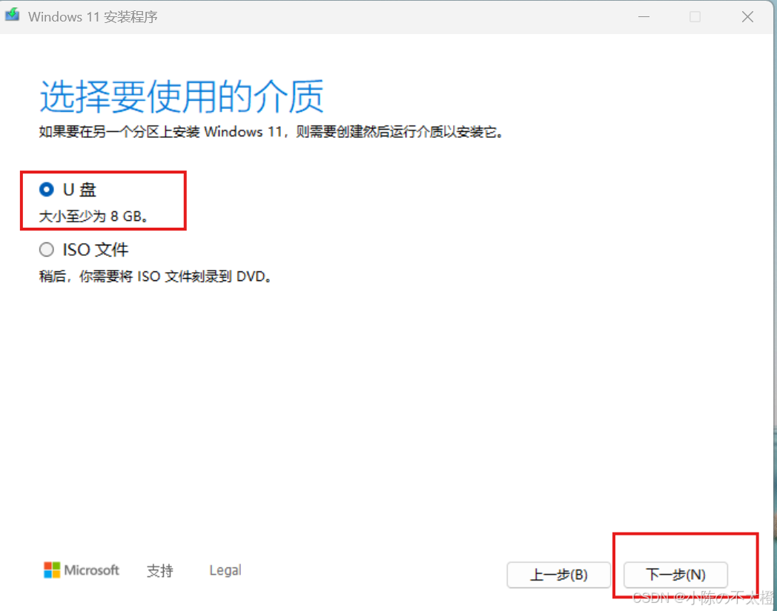Click the Microsoft four-color logo

(52, 570)
